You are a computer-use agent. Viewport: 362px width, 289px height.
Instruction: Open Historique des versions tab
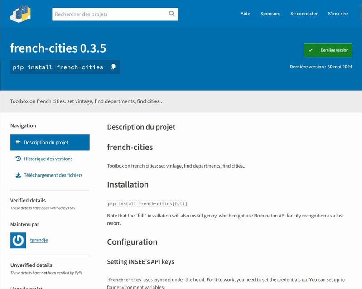[x=48, y=159]
